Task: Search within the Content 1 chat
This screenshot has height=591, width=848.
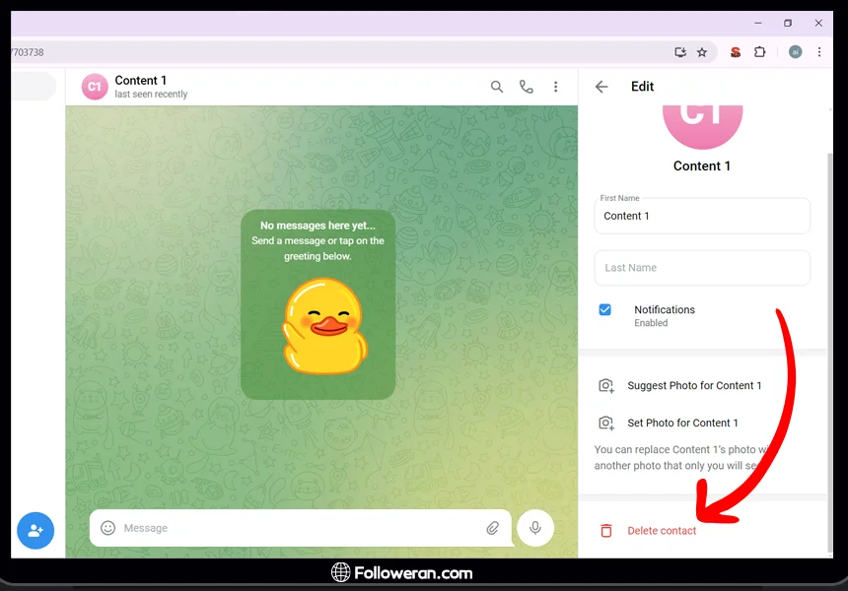Action: 497,87
